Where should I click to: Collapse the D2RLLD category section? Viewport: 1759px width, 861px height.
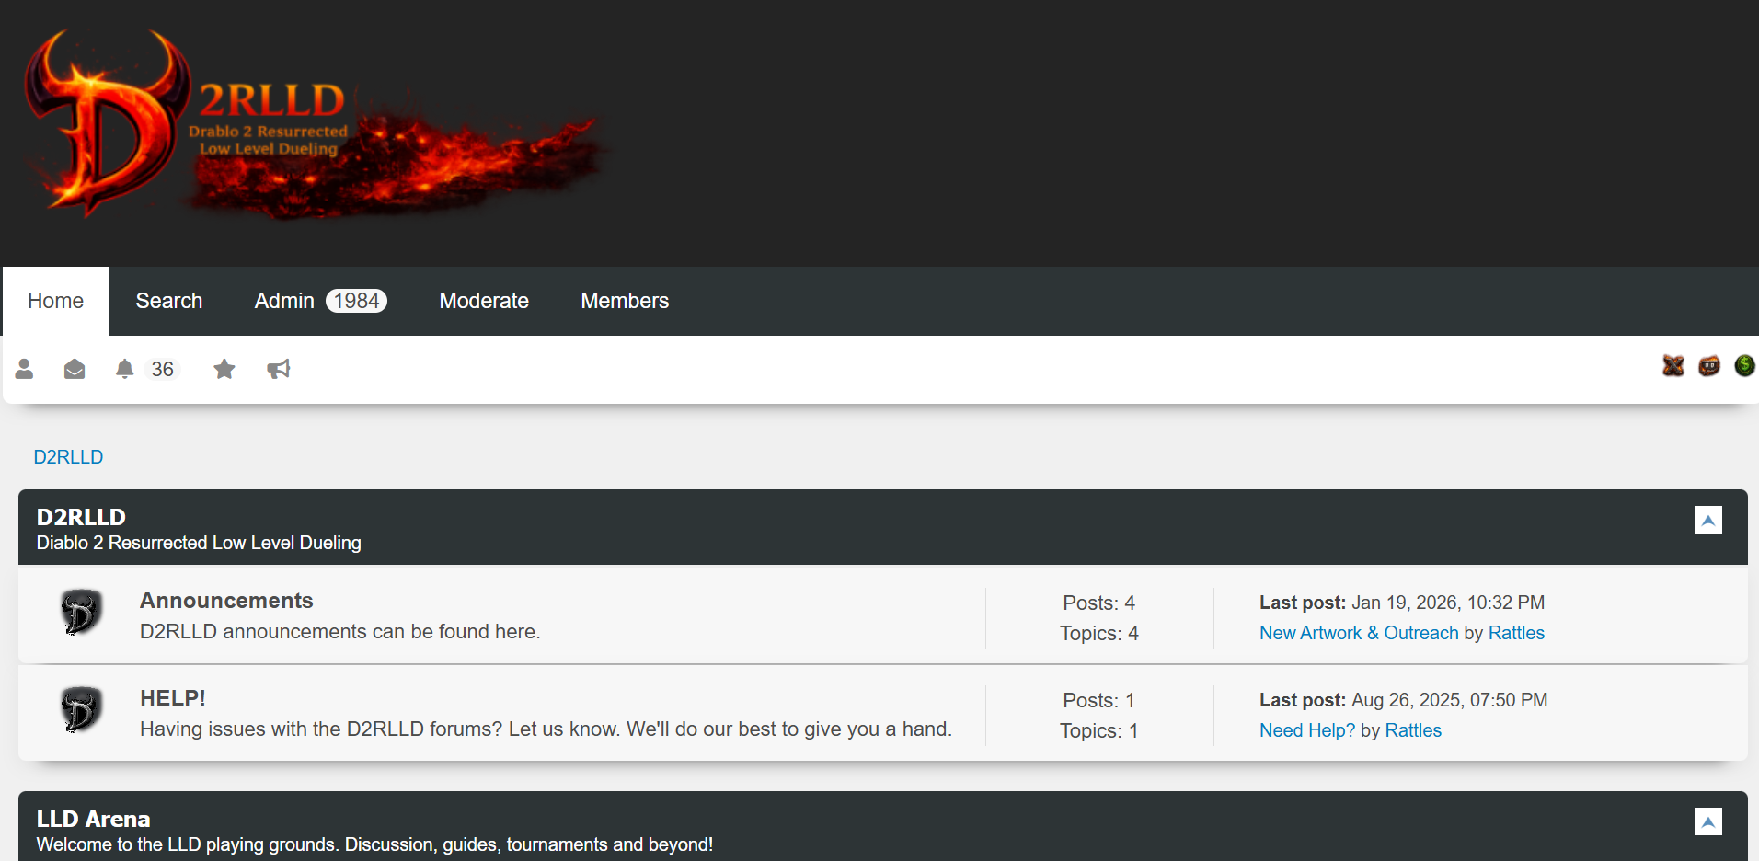1707,520
